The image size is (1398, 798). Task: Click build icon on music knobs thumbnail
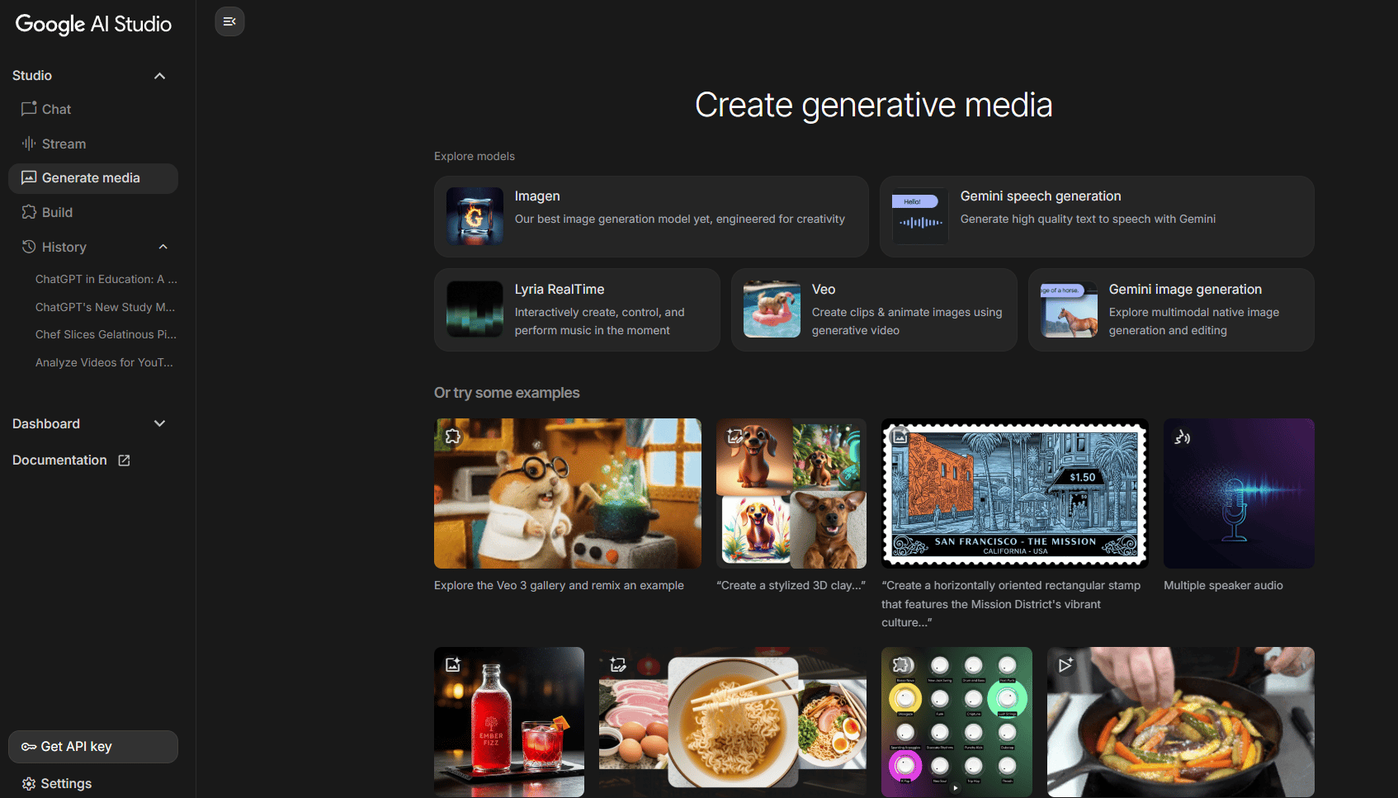[x=901, y=665]
